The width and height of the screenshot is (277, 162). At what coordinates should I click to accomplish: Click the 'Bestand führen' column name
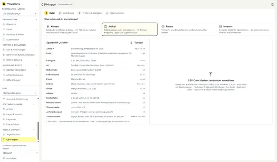[x=53, y=103]
